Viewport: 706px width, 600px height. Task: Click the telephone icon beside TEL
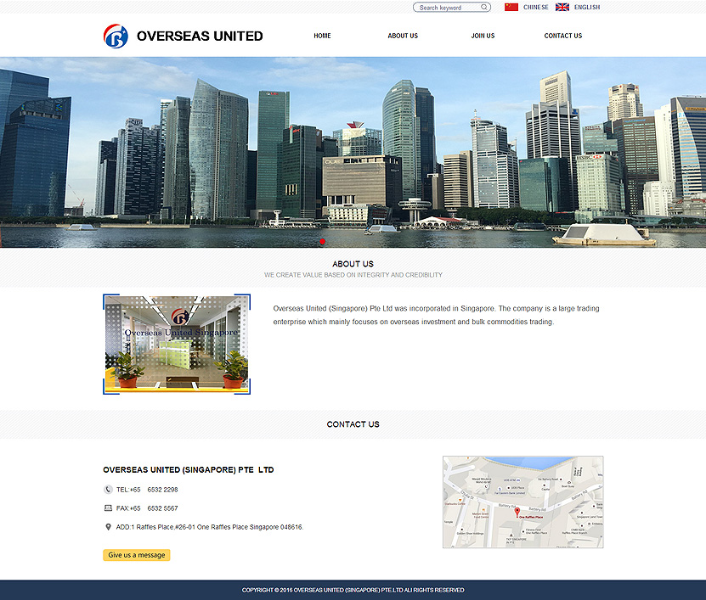(x=108, y=490)
